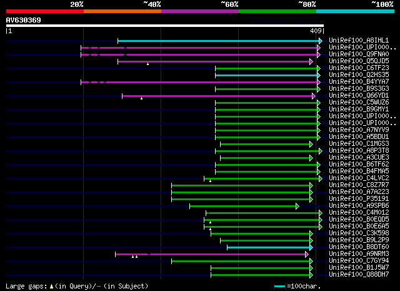Click the cyan arrowhead ending A8IHL1 alignment
This screenshot has width=400, height=291.
[x=321, y=41]
